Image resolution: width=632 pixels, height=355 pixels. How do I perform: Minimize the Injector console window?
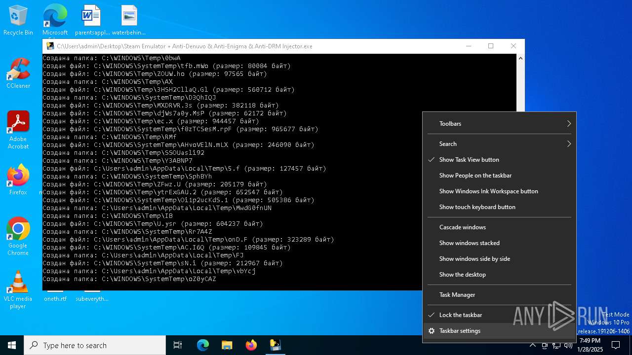point(468,46)
